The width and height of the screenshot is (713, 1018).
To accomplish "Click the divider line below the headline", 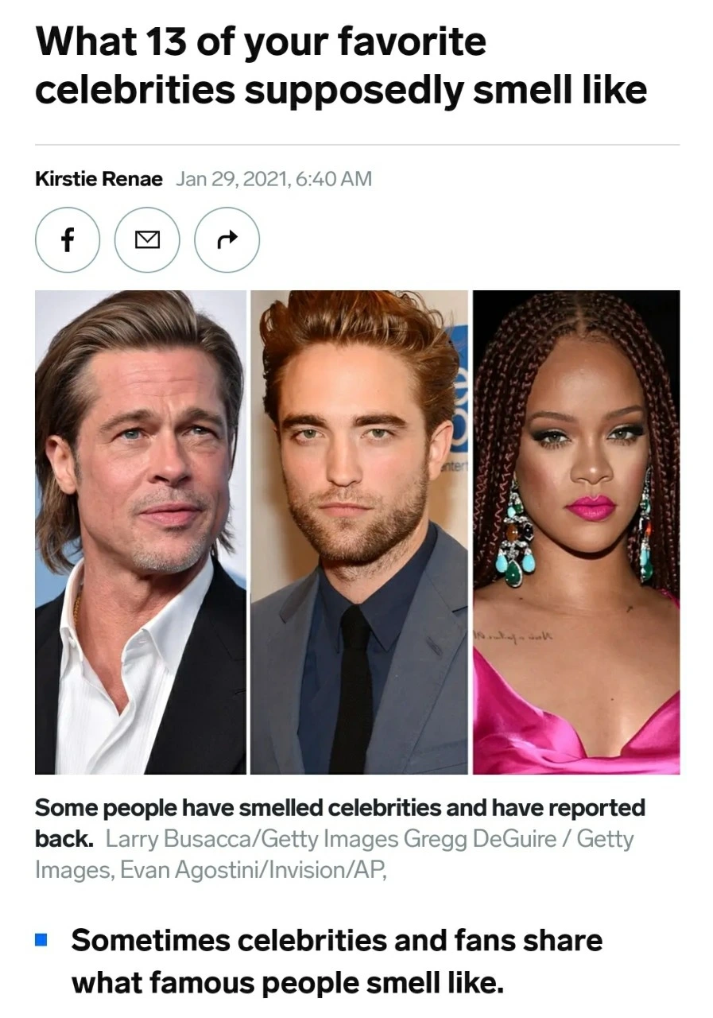I will click(x=357, y=145).
